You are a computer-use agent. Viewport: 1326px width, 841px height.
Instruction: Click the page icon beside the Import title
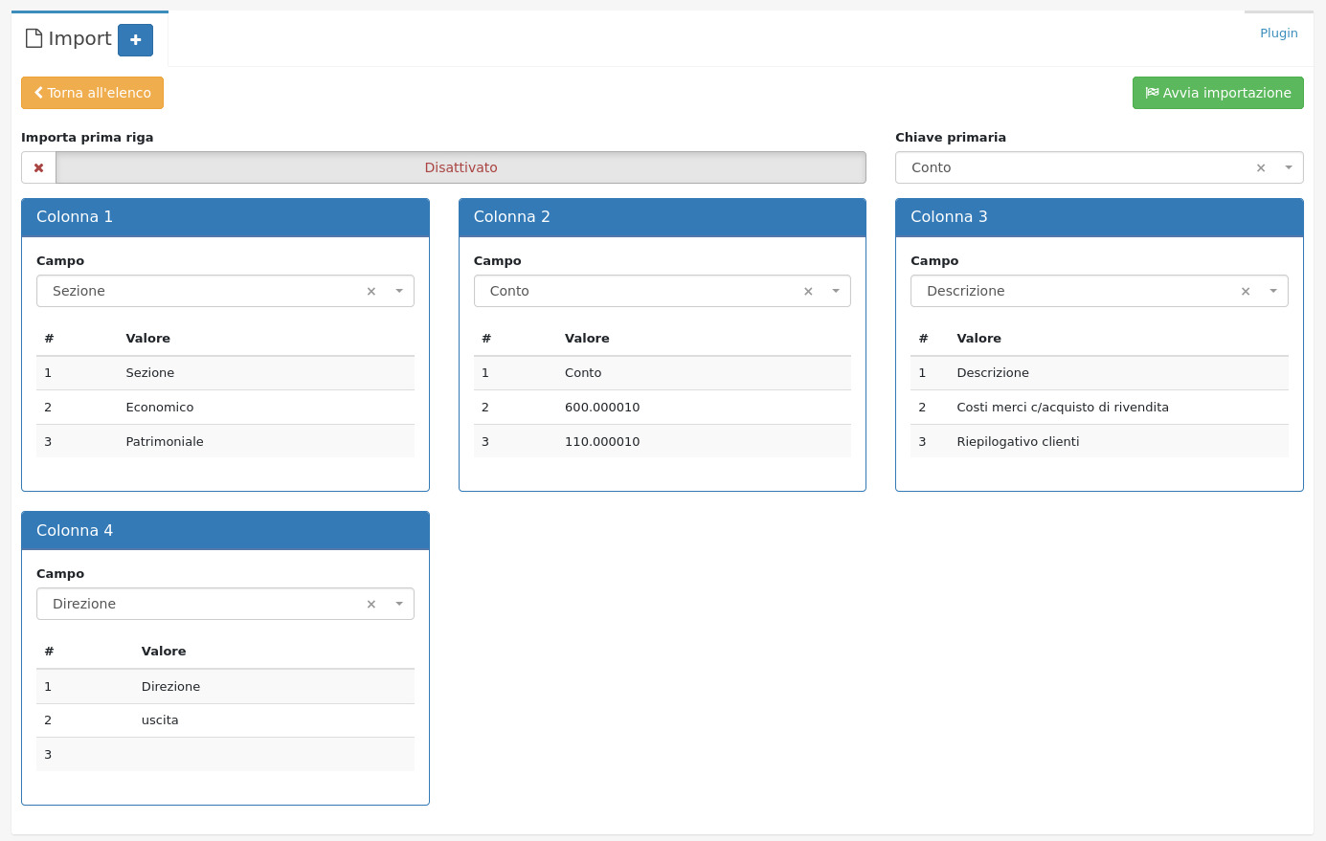tap(34, 38)
